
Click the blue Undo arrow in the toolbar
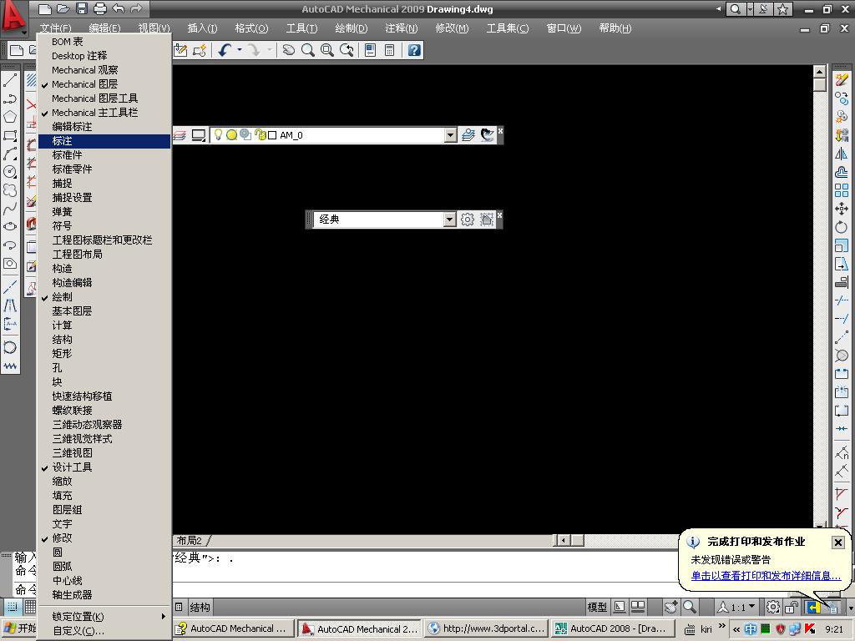[224, 50]
